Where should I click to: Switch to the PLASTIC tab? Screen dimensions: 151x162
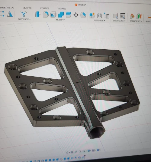coord(27,8)
